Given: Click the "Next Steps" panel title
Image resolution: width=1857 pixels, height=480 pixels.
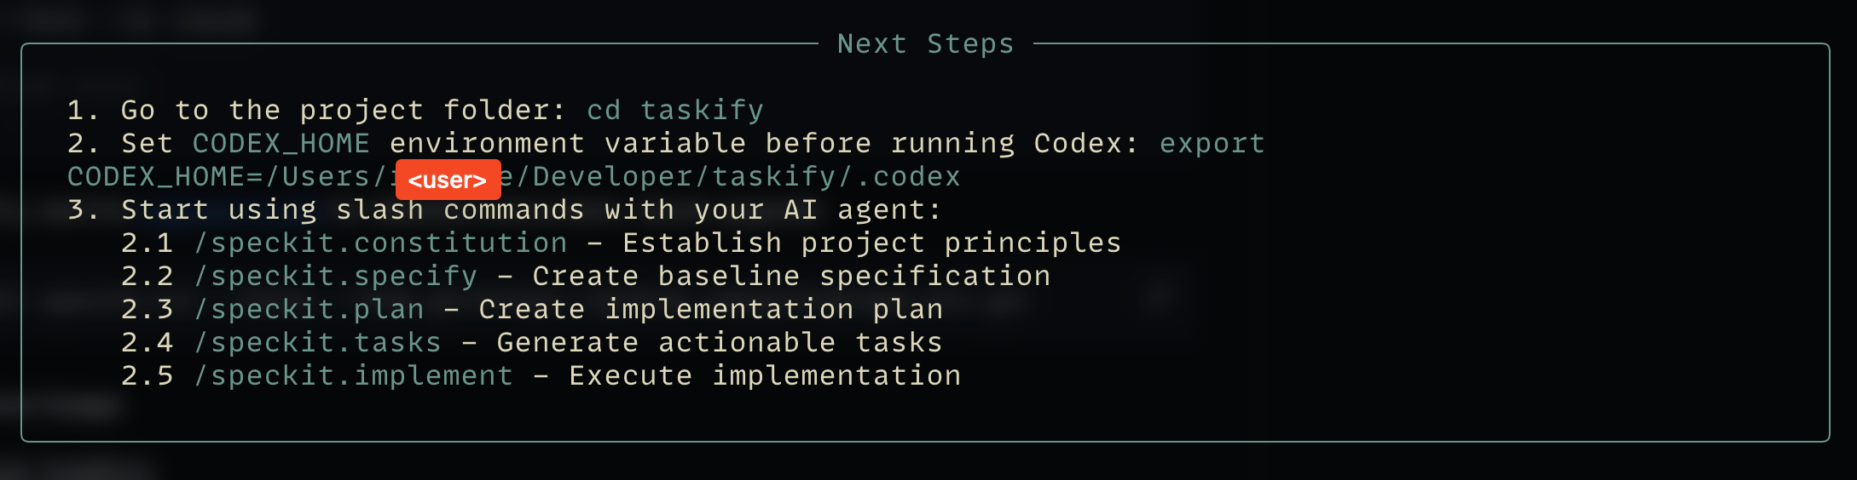Looking at the screenshot, I should 925,43.
